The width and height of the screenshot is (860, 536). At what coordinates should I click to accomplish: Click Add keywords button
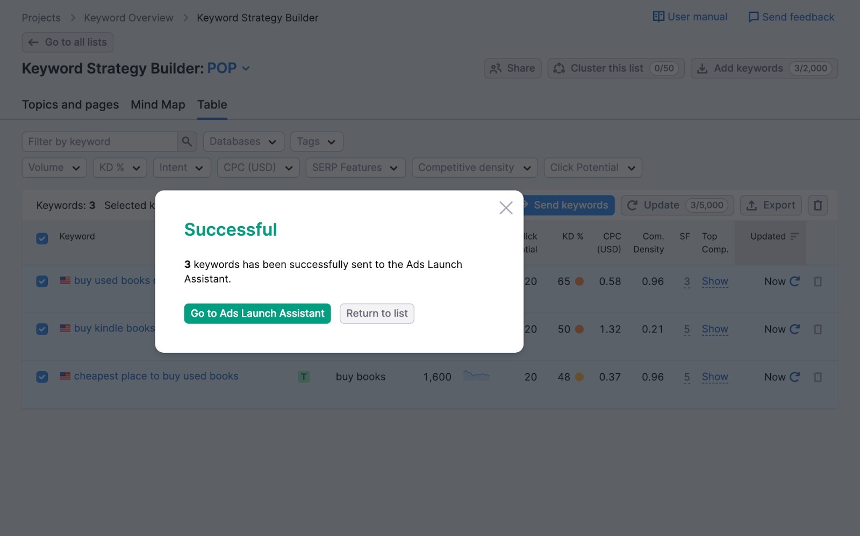click(764, 69)
